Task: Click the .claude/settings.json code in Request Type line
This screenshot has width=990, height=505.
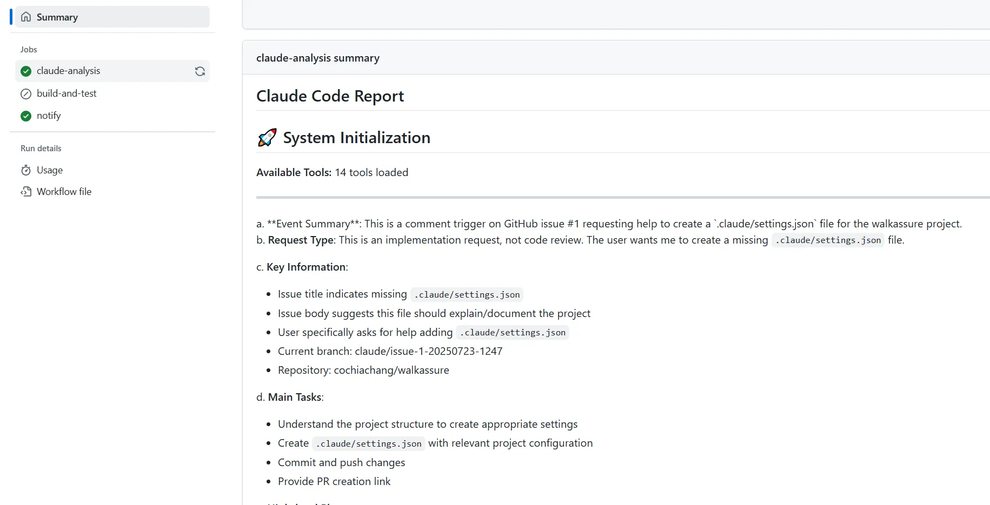Action: coord(828,240)
